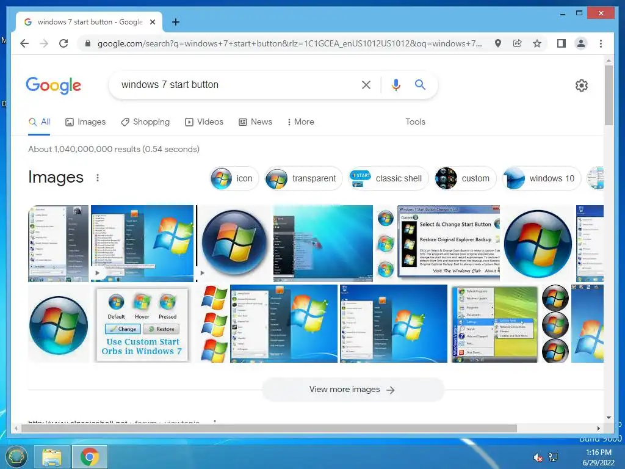
Task: Filter images by 'transparent' chip
Action: point(303,178)
